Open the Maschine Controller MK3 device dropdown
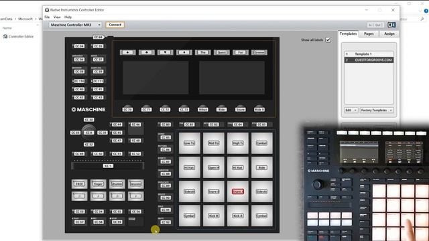The image size is (429, 241). [x=75, y=25]
